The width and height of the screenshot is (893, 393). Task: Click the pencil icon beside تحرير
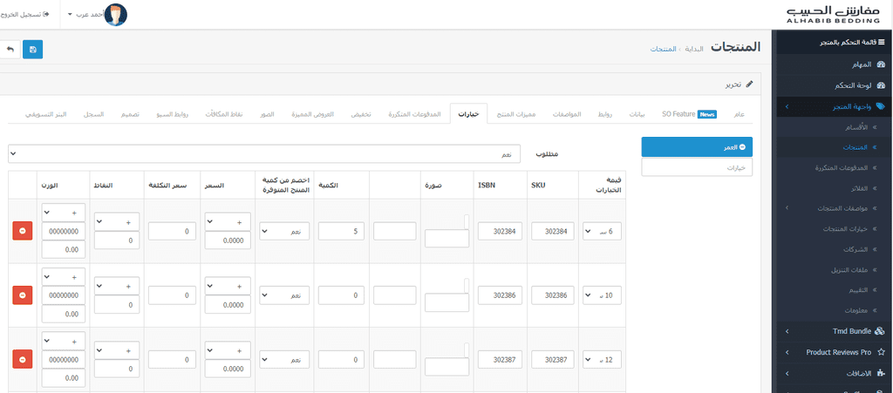click(x=749, y=85)
